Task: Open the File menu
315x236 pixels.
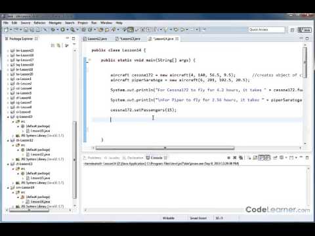Action: (6, 23)
